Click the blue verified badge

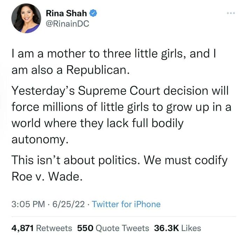[x=93, y=14]
